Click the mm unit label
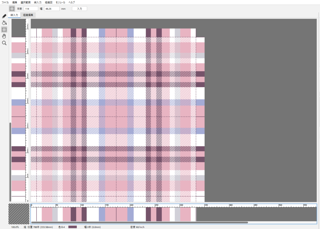320x229 pixels. pos(63,9)
